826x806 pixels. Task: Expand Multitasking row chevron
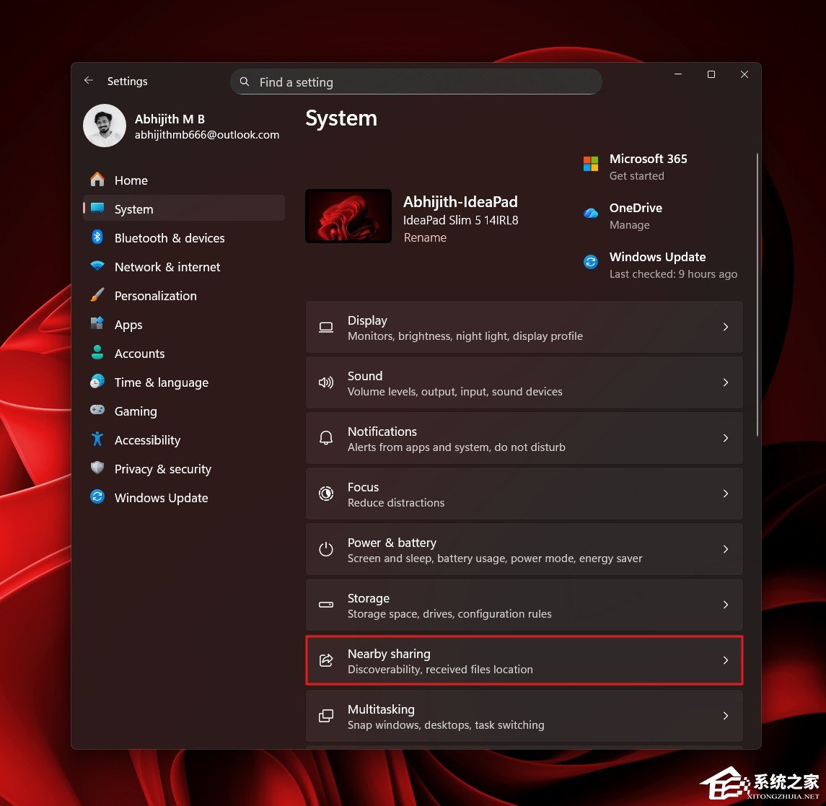point(726,716)
